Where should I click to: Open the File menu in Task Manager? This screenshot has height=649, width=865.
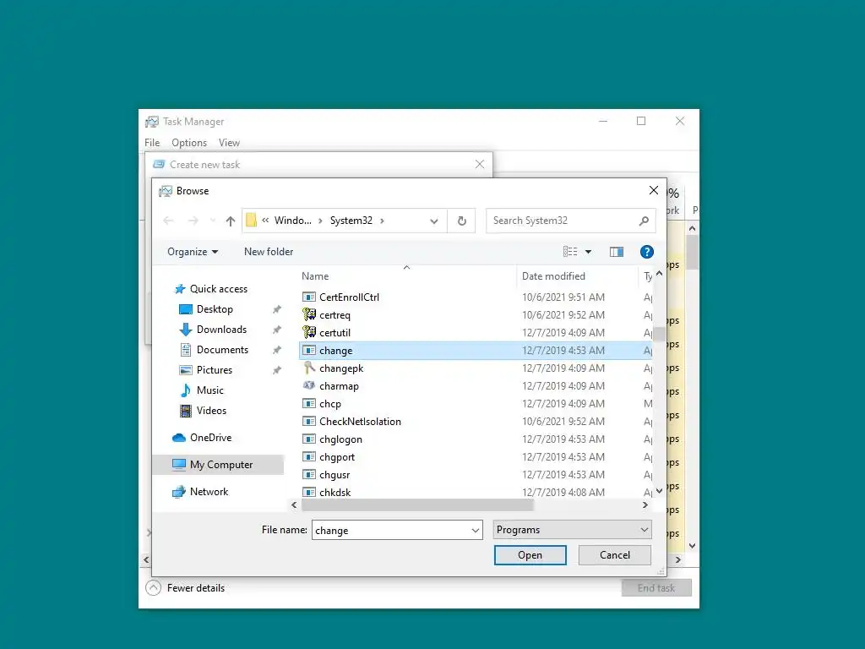coord(152,143)
